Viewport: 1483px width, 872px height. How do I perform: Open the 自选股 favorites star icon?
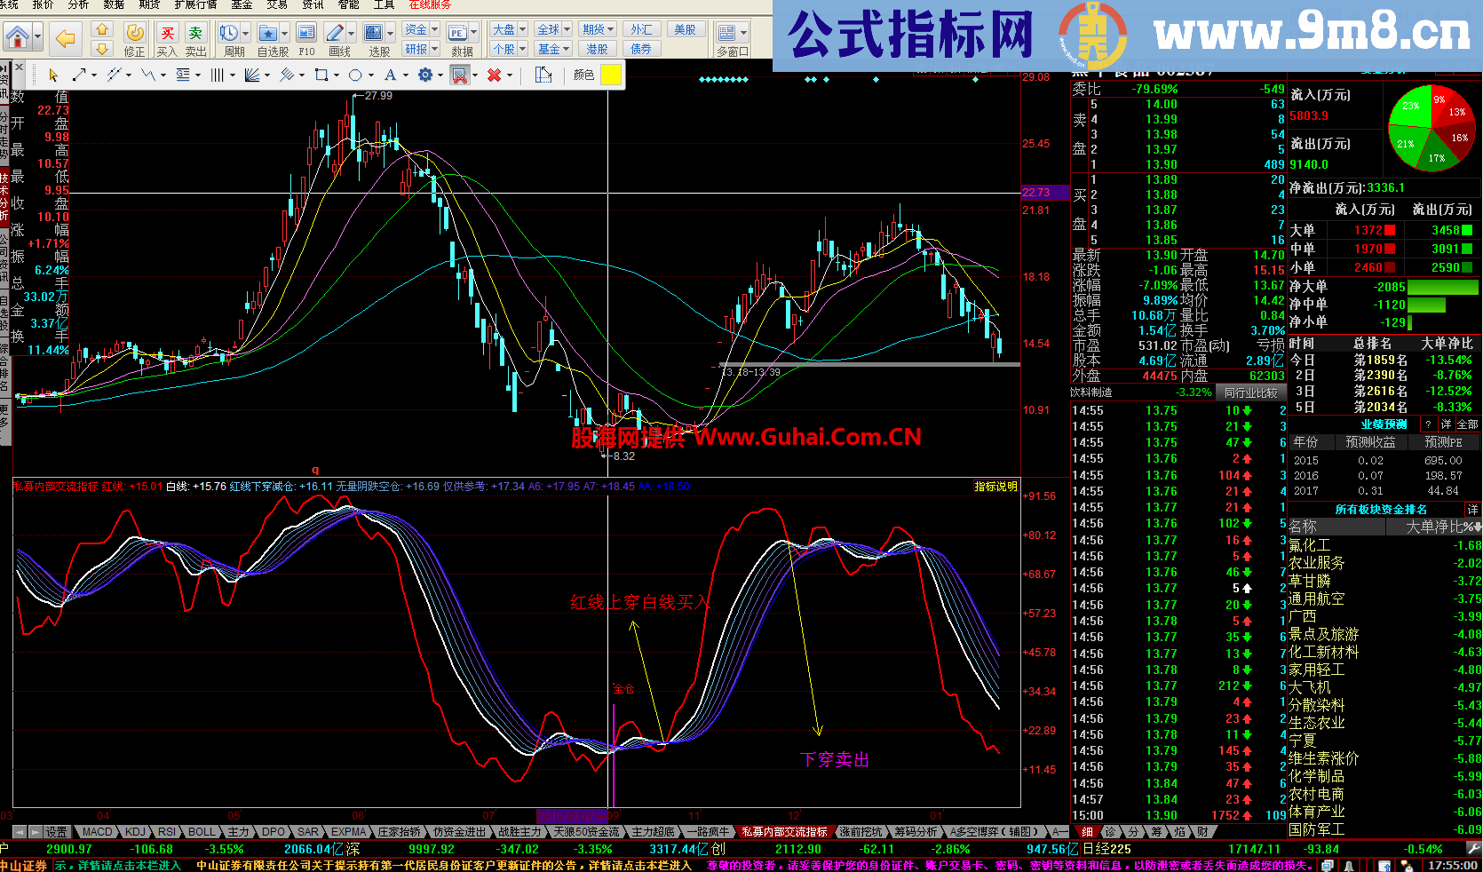coord(267,33)
